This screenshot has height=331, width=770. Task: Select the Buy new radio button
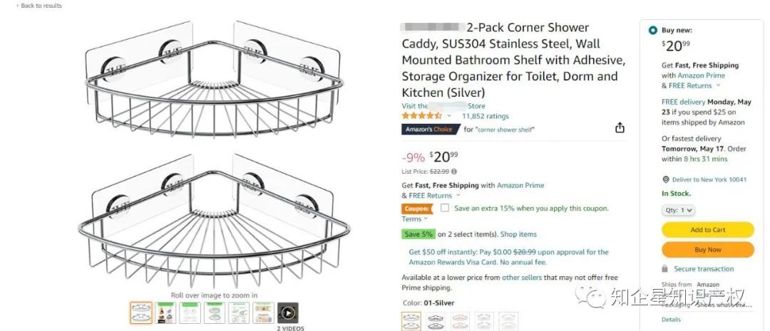pyautogui.click(x=652, y=31)
